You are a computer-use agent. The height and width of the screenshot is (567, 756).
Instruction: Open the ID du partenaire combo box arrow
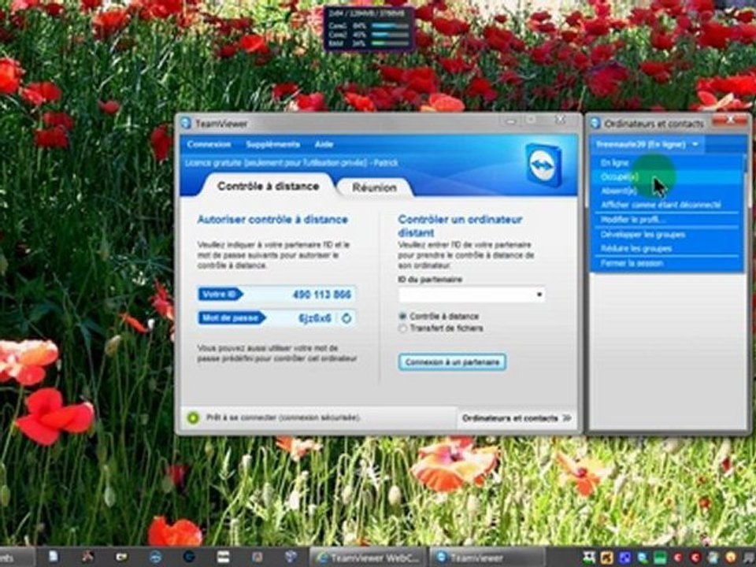[539, 294]
